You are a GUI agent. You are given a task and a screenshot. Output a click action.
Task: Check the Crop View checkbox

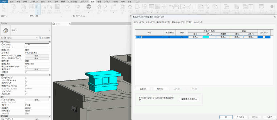tap(26, 78)
